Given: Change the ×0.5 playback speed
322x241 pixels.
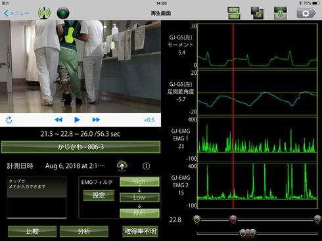Looking at the screenshot, I should pos(149,120).
